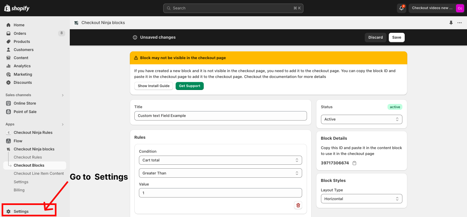The image size is (467, 217).
Task: Open the Home icon in sidebar
Action: 8,25
